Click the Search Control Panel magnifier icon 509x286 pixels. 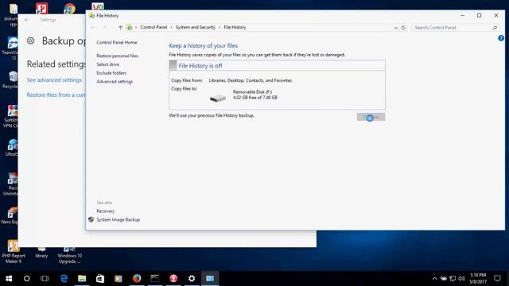495,28
